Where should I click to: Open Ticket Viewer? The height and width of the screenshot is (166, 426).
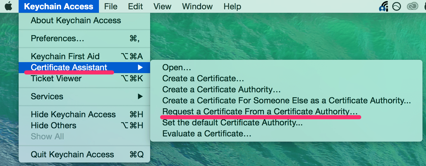[x=84, y=78]
